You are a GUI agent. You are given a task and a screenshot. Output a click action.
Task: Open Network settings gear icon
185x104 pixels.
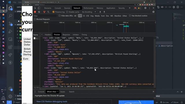[x=153, y=12]
